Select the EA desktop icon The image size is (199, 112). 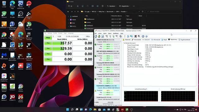coord(29,4)
